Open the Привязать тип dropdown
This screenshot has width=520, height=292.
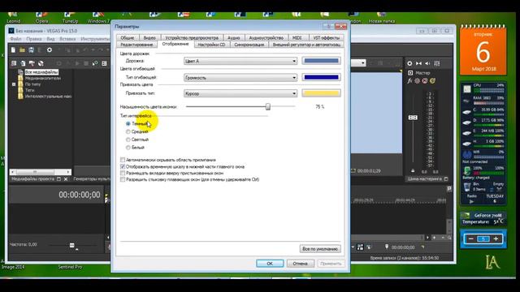[240, 93]
